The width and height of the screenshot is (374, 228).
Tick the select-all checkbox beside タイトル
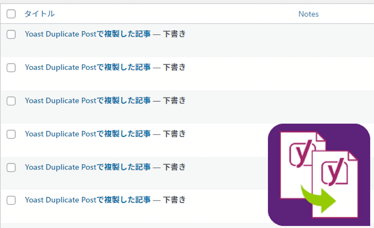(11, 14)
